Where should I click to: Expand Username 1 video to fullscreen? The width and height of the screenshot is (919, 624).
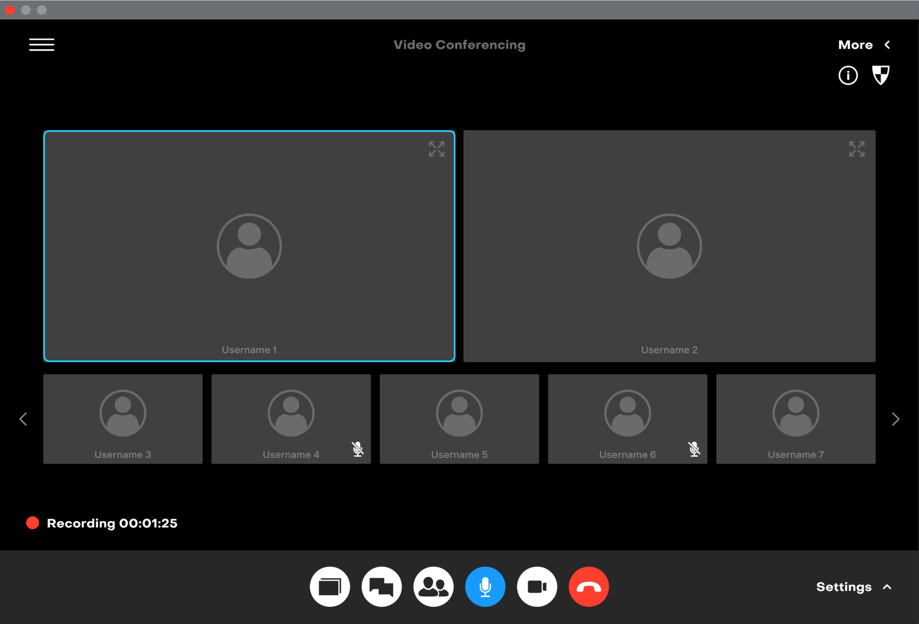pos(436,149)
